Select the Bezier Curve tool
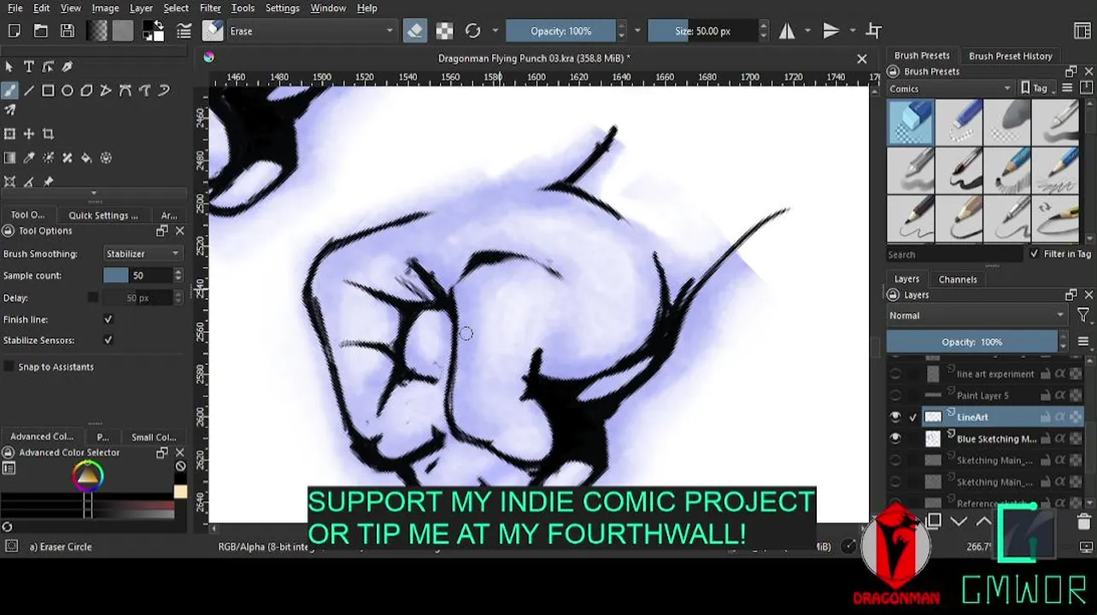The image size is (1097, 615). (x=125, y=90)
